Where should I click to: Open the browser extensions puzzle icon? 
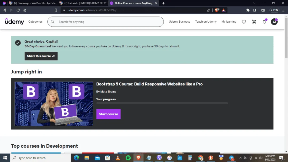pos(248,10)
